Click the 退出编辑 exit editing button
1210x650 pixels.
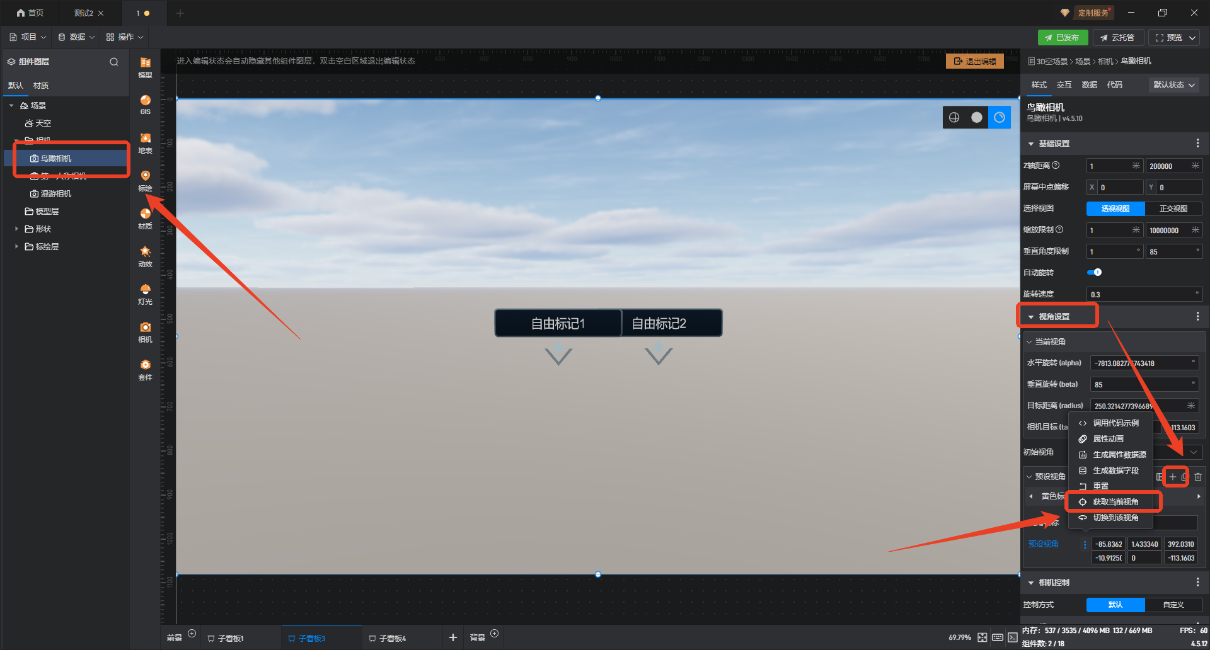click(x=975, y=61)
